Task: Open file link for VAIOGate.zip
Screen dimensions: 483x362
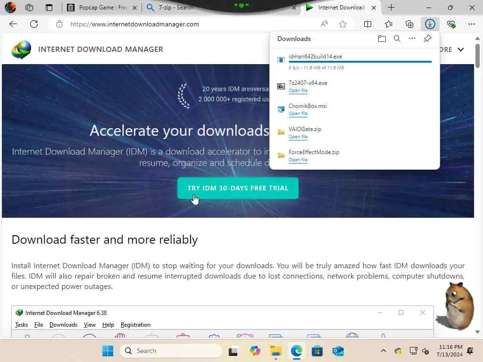Action: pos(298,137)
